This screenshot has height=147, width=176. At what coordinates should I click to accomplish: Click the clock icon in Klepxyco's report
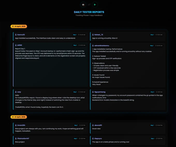coord(157,138)
